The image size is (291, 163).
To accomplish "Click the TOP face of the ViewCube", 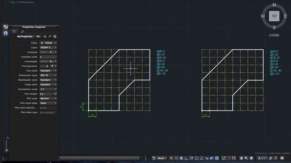I will click(x=274, y=16).
